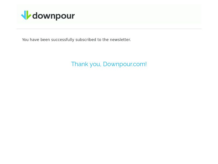Click 'Thank you,' in the blue heading

(x=86, y=64)
